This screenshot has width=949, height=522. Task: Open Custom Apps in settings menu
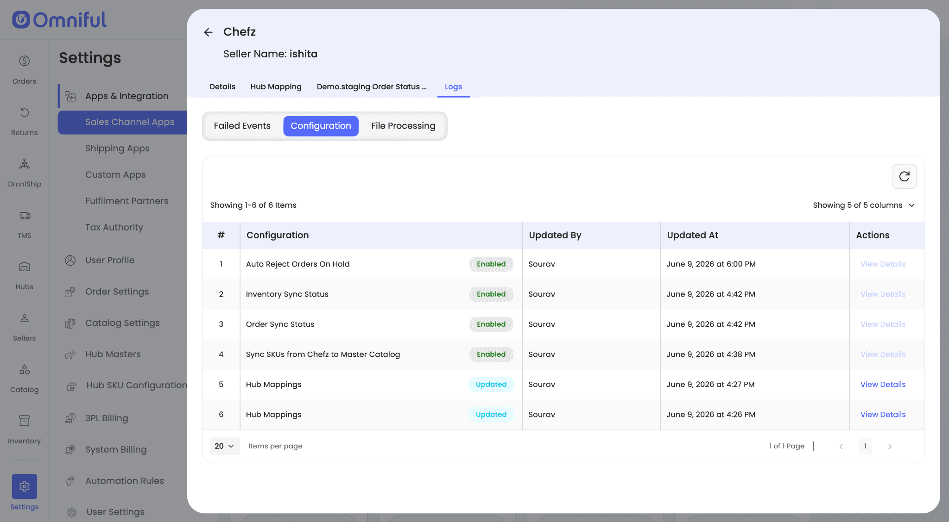[115, 175]
